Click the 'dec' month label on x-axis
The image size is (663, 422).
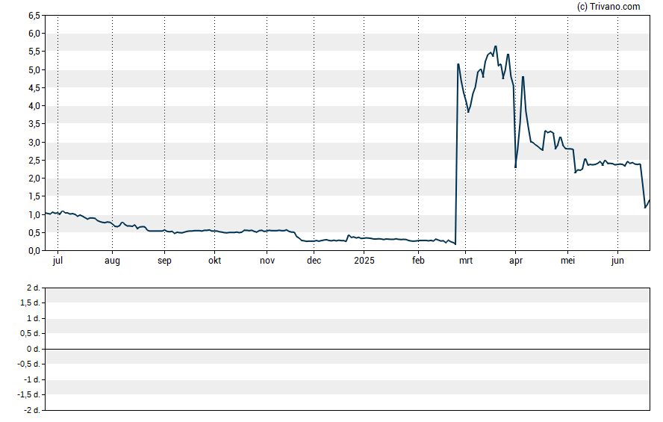point(314,261)
